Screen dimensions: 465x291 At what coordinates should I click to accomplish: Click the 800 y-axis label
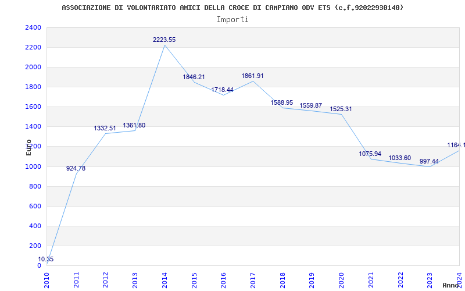35,186
